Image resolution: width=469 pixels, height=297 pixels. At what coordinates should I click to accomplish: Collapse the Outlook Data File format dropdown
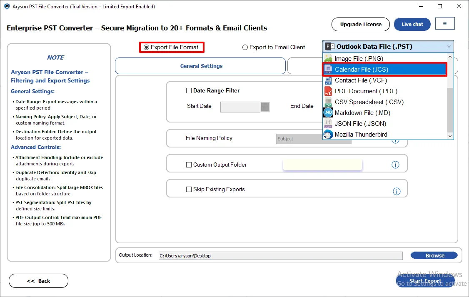pyautogui.click(x=449, y=47)
